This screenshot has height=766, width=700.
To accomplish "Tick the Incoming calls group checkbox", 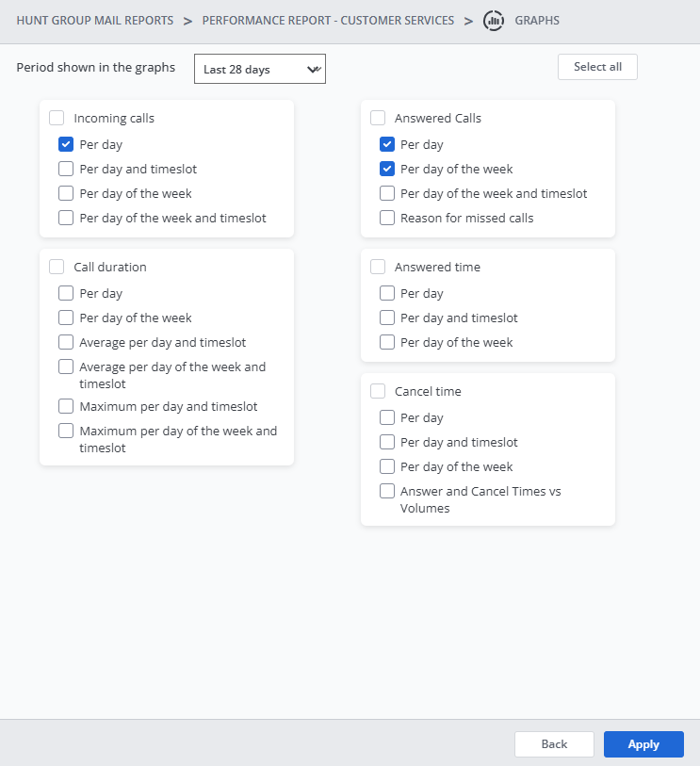I will tap(57, 119).
